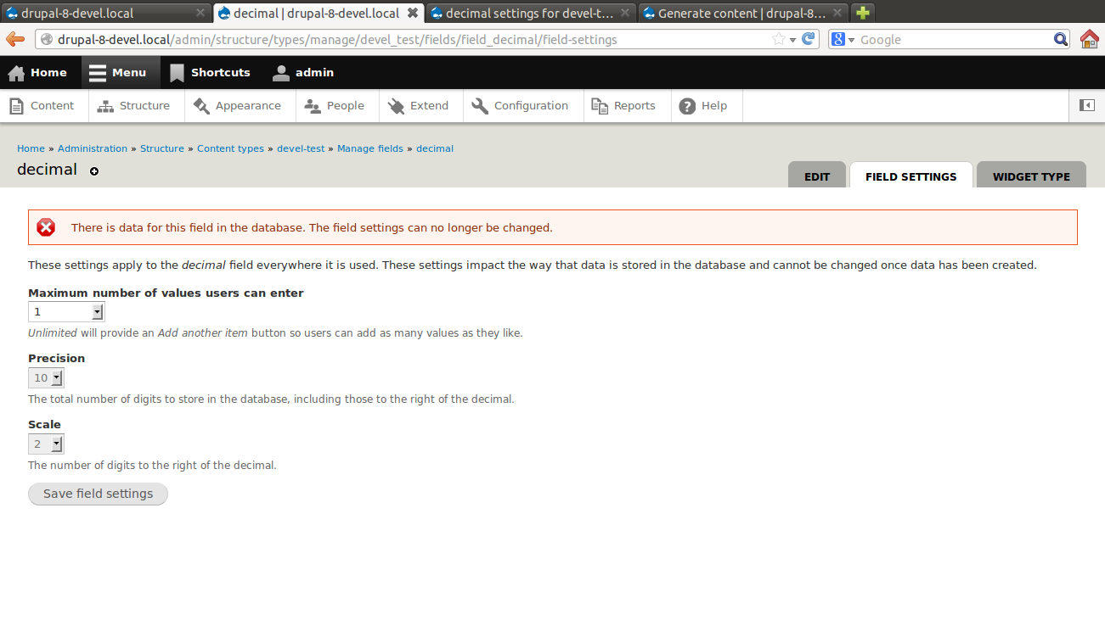Viewport: 1105px width, 631px height.
Task: Open the Extend modules page
Action: [420, 105]
